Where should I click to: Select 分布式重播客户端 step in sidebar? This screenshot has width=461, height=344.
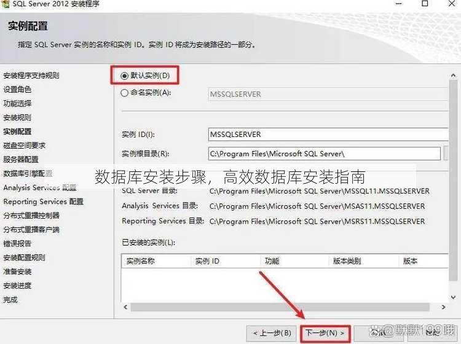[31, 229]
